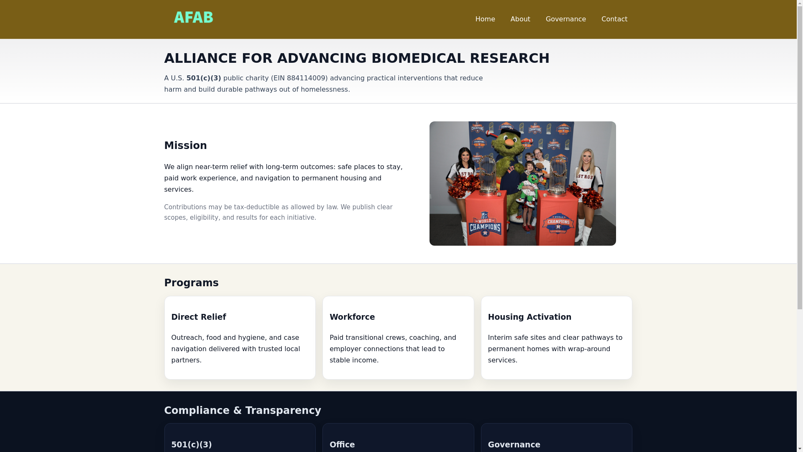
Task: Click the Programs section heading
Action: (x=191, y=283)
